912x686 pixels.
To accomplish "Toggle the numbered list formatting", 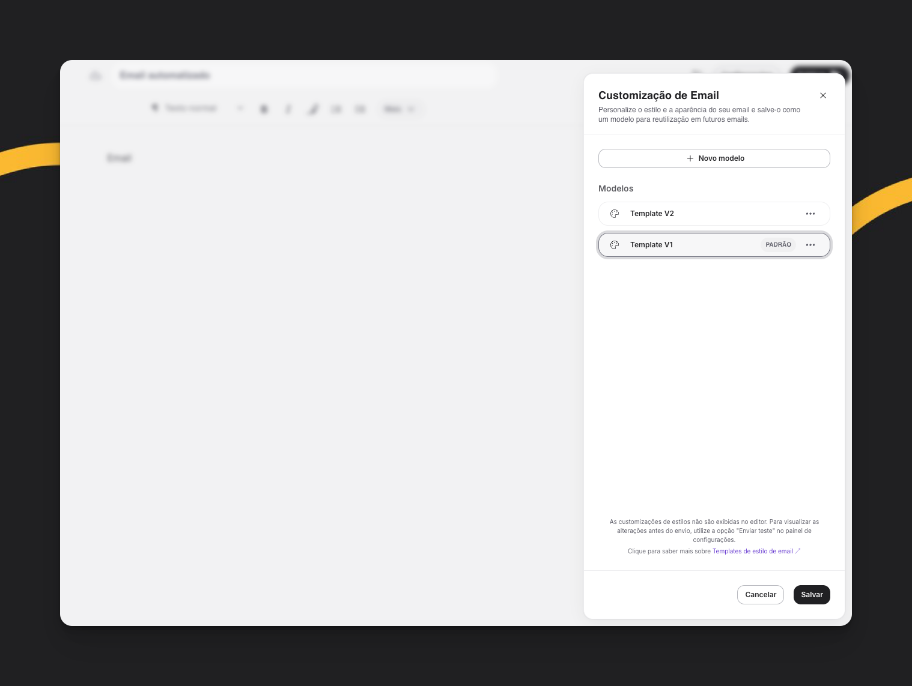I will point(360,109).
